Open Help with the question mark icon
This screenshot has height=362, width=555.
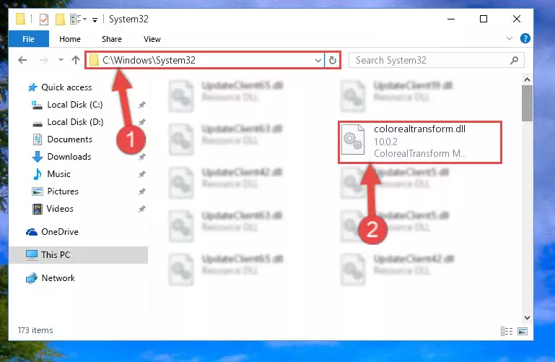[x=525, y=38]
